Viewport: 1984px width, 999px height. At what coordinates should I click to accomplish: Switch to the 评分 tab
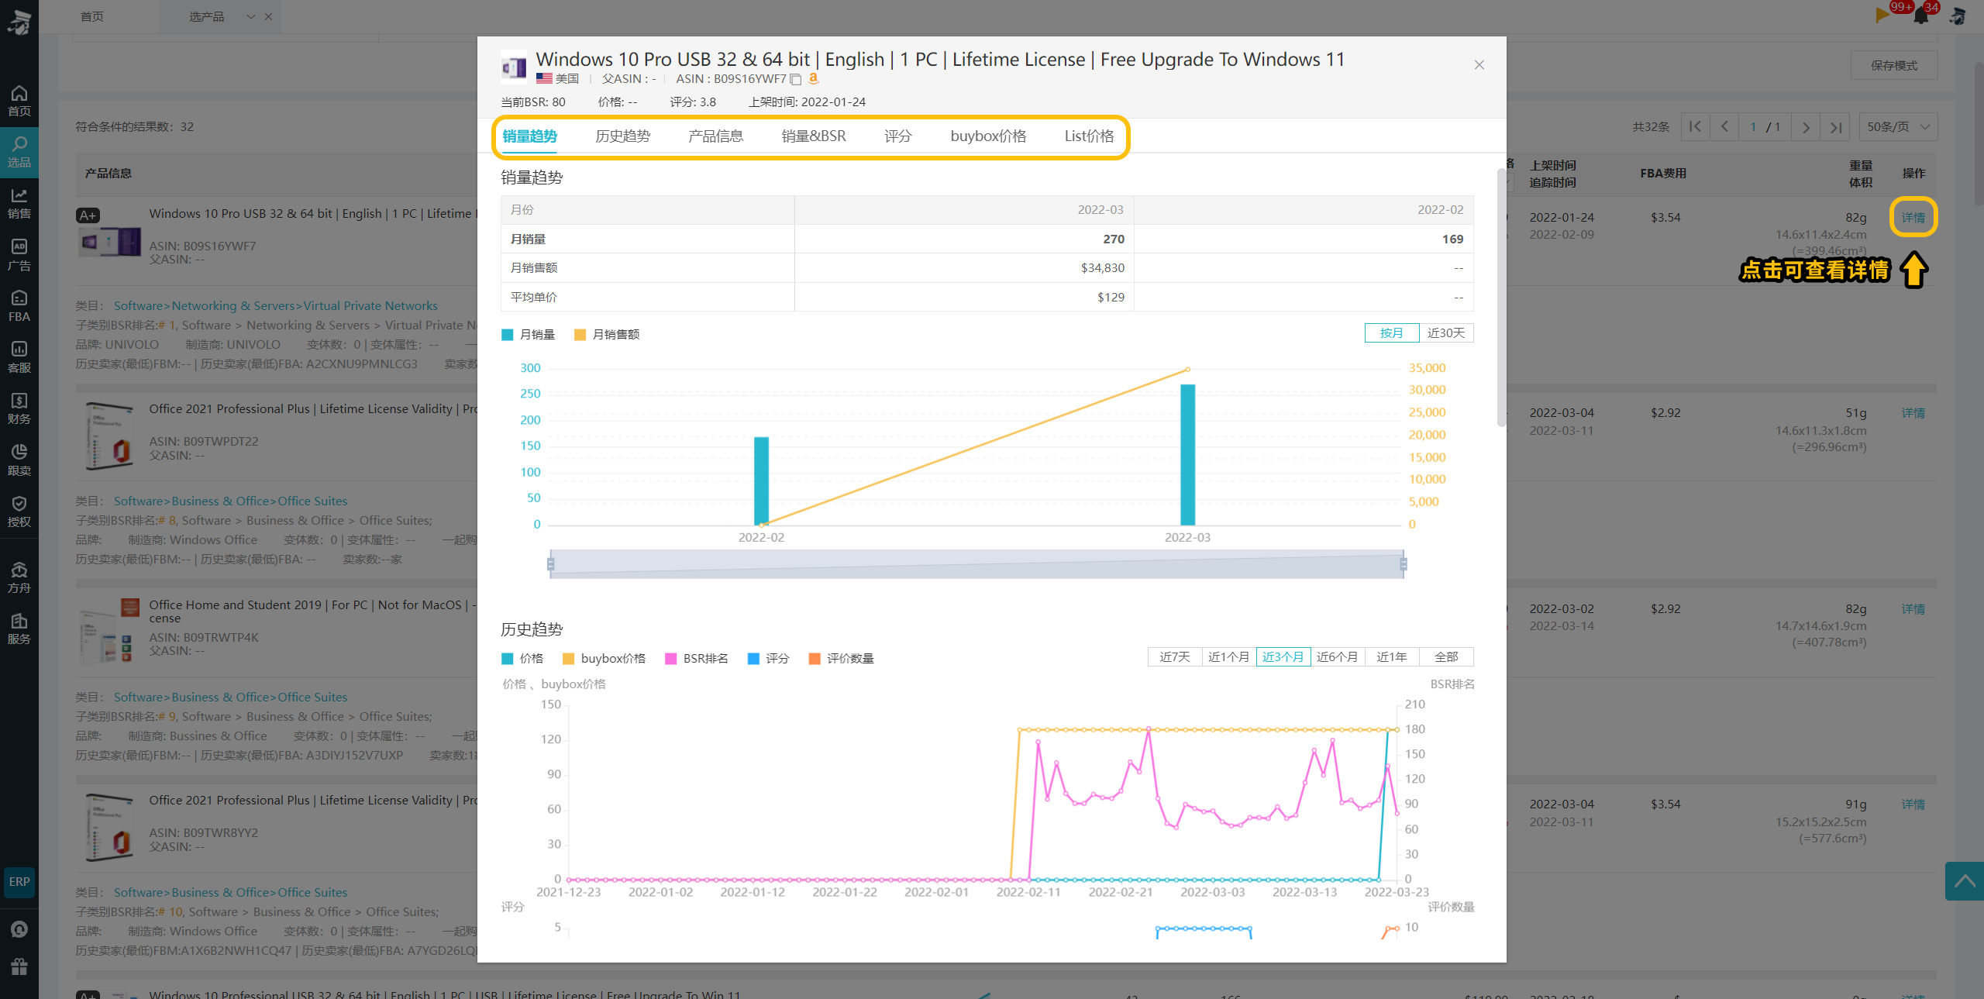898,136
